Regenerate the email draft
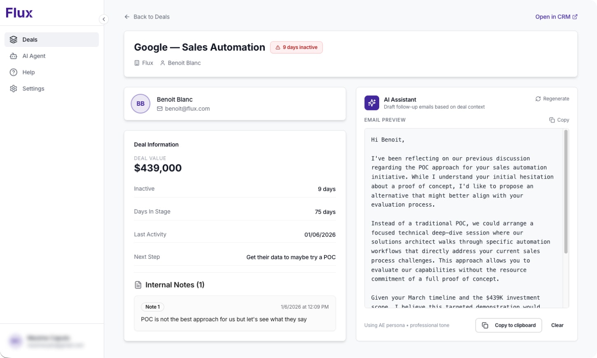This screenshot has height=358, width=597. [552, 99]
